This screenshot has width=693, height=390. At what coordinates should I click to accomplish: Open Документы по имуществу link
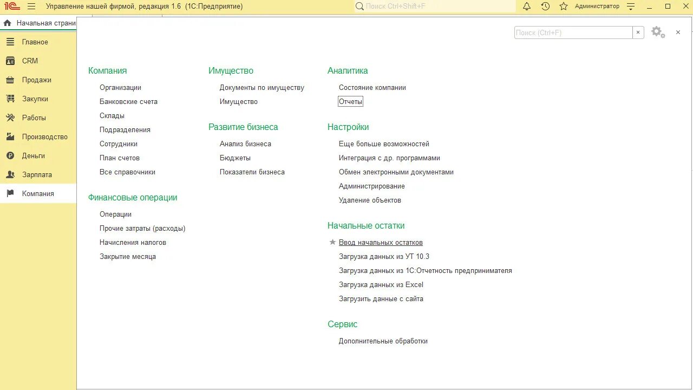262,87
